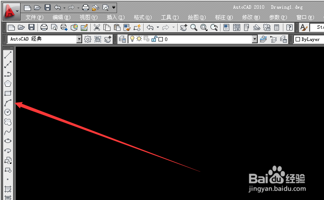The width and height of the screenshot is (324, 200).
Task: Activate Zoom Realtime magnifier
Action: click(x=193, y=27)
